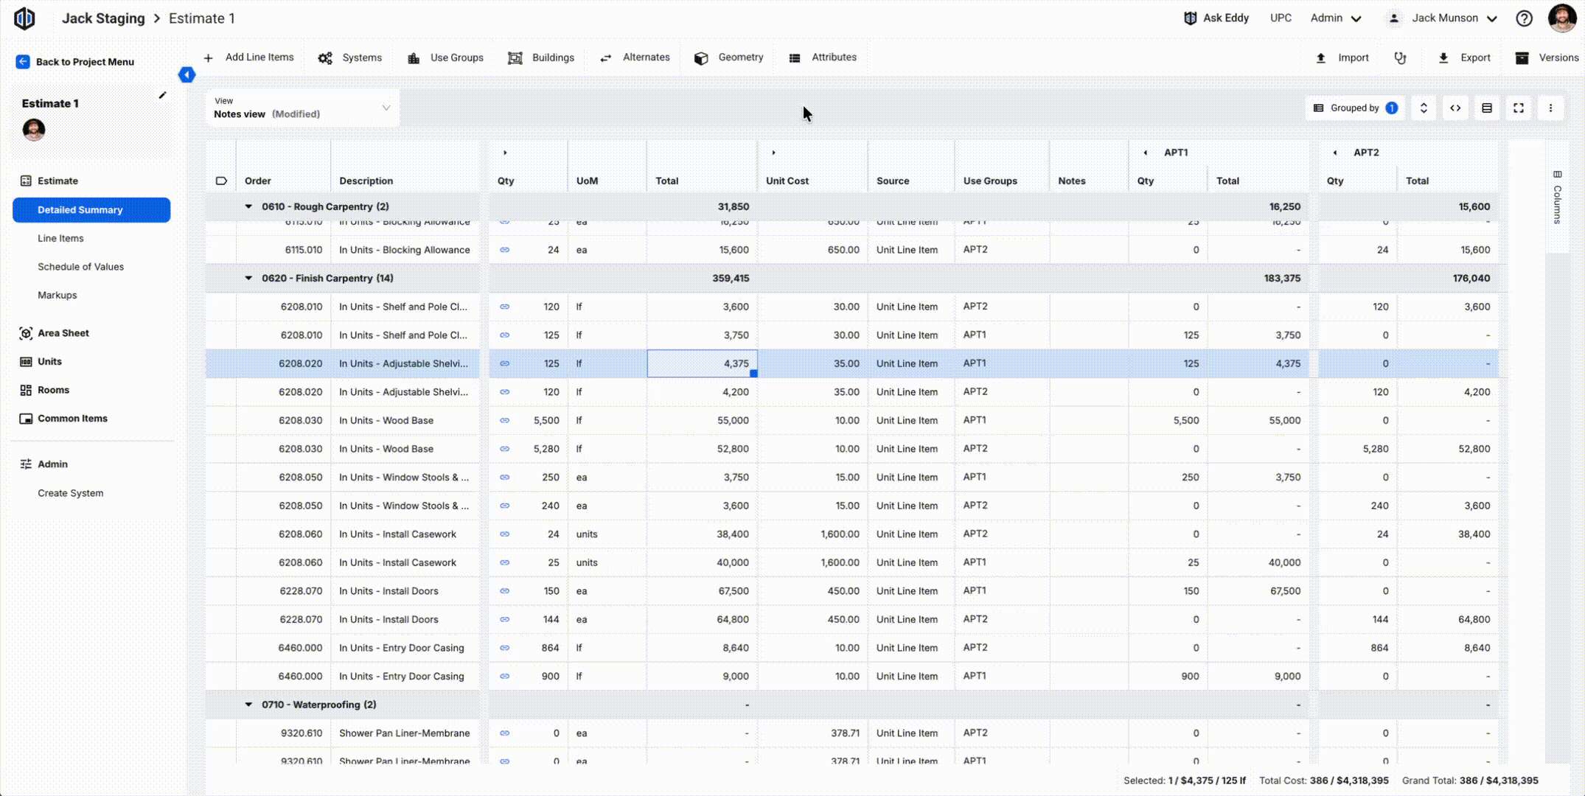Click the Systems gear icon
The width and height of the screenshot is (1585, 796).
coord(325,57)
